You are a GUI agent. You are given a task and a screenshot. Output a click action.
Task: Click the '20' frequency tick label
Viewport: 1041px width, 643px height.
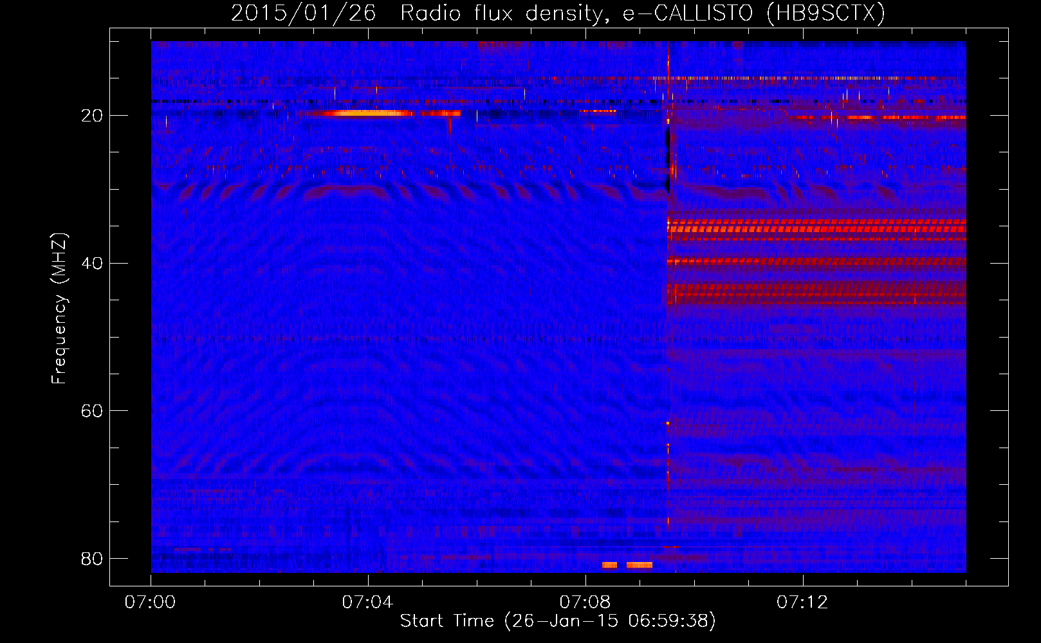pyautogui.click(x=92, y=116)
